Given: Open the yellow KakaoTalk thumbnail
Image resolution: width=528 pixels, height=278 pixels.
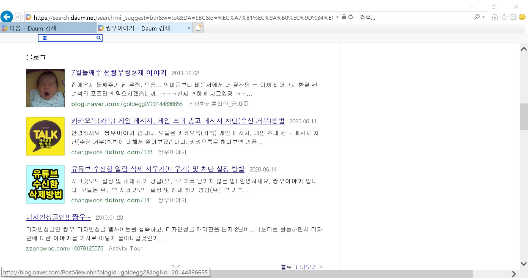Looking at the screenshot, I should tap(45, 136).
